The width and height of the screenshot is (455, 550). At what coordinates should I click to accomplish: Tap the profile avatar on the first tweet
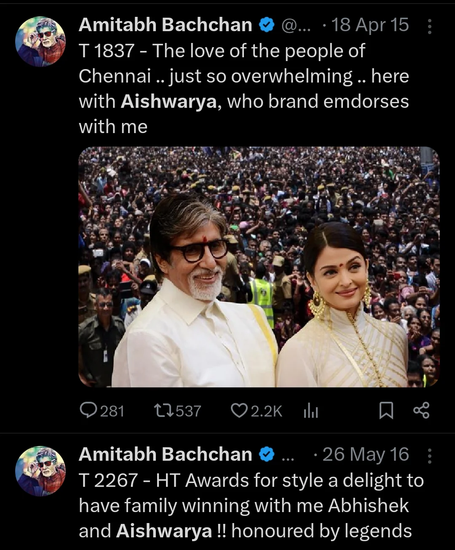pos(40,42)
